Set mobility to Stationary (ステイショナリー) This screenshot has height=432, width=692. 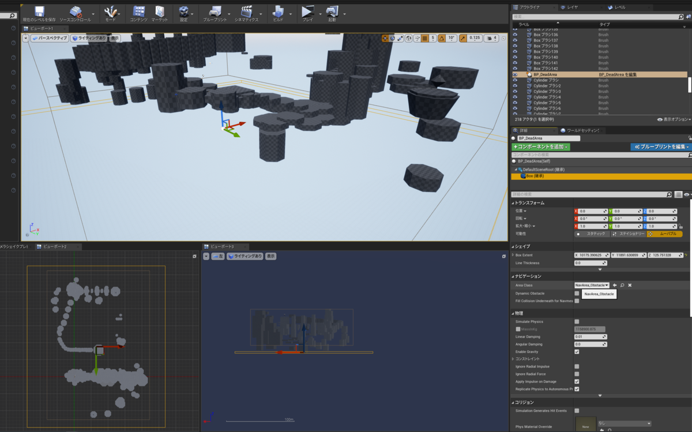(629, 234)
